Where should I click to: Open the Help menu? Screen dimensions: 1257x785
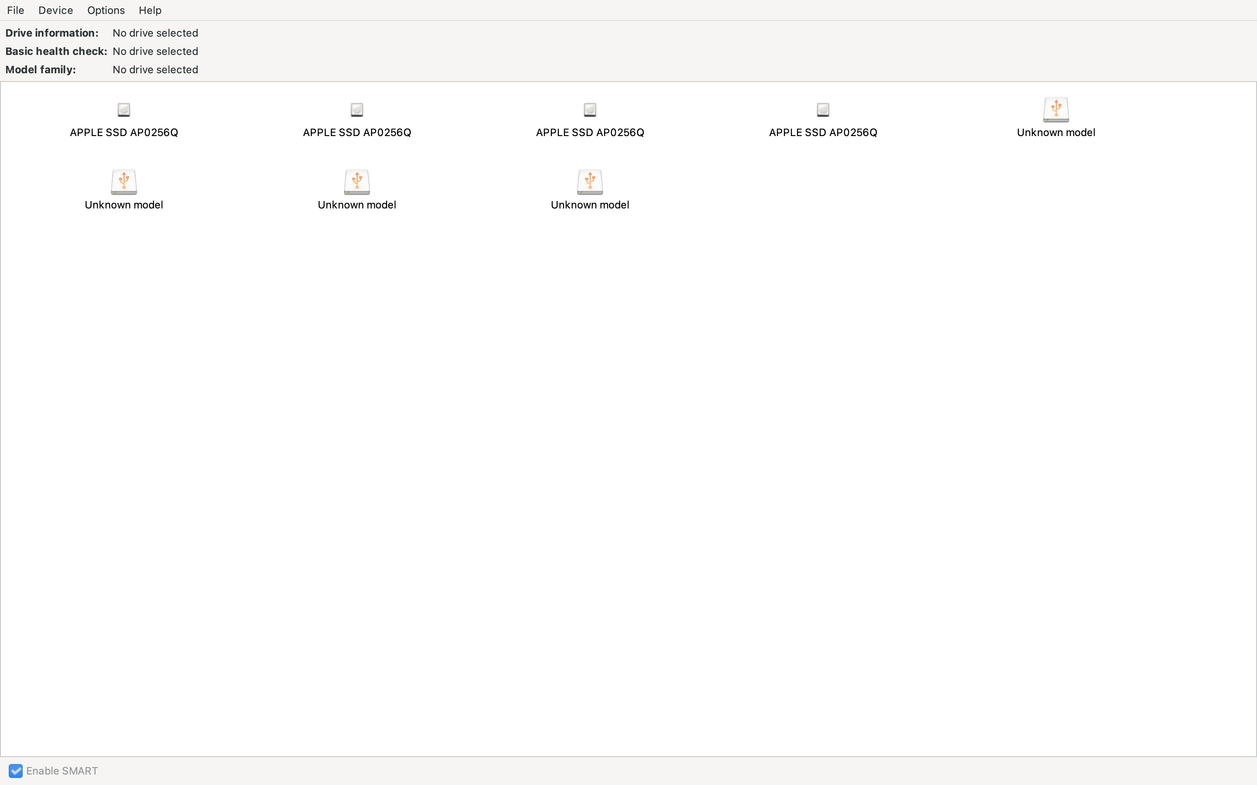pyautogui.click(x=150, y=10)
